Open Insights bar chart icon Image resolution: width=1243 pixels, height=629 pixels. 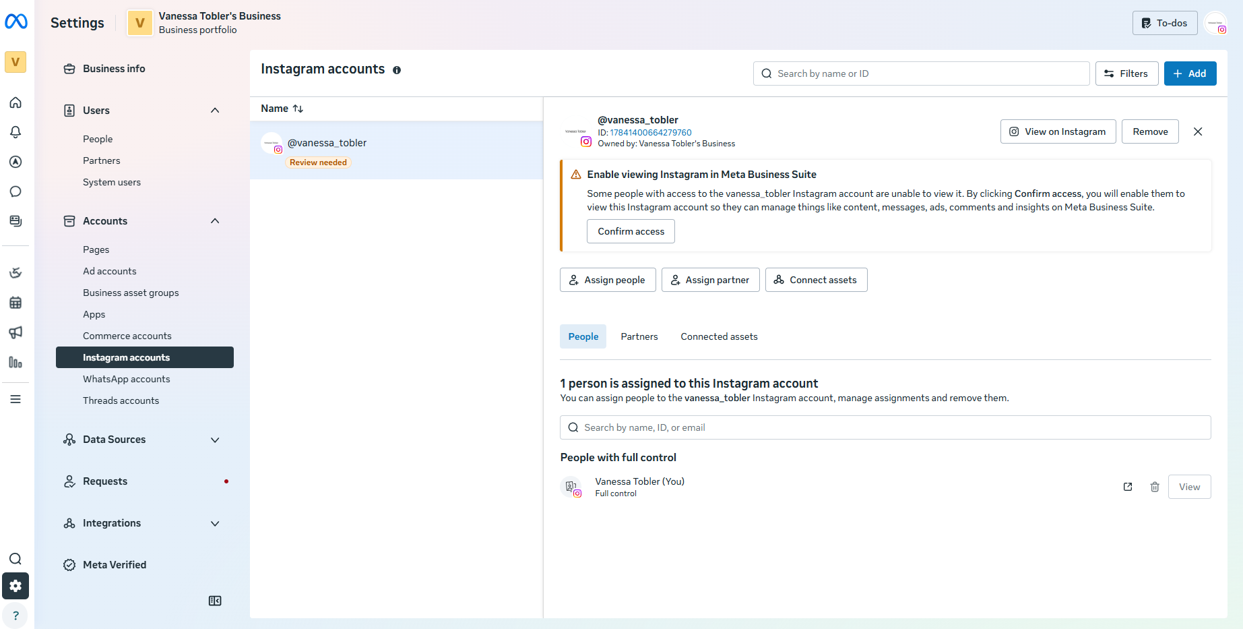point(15,362)
